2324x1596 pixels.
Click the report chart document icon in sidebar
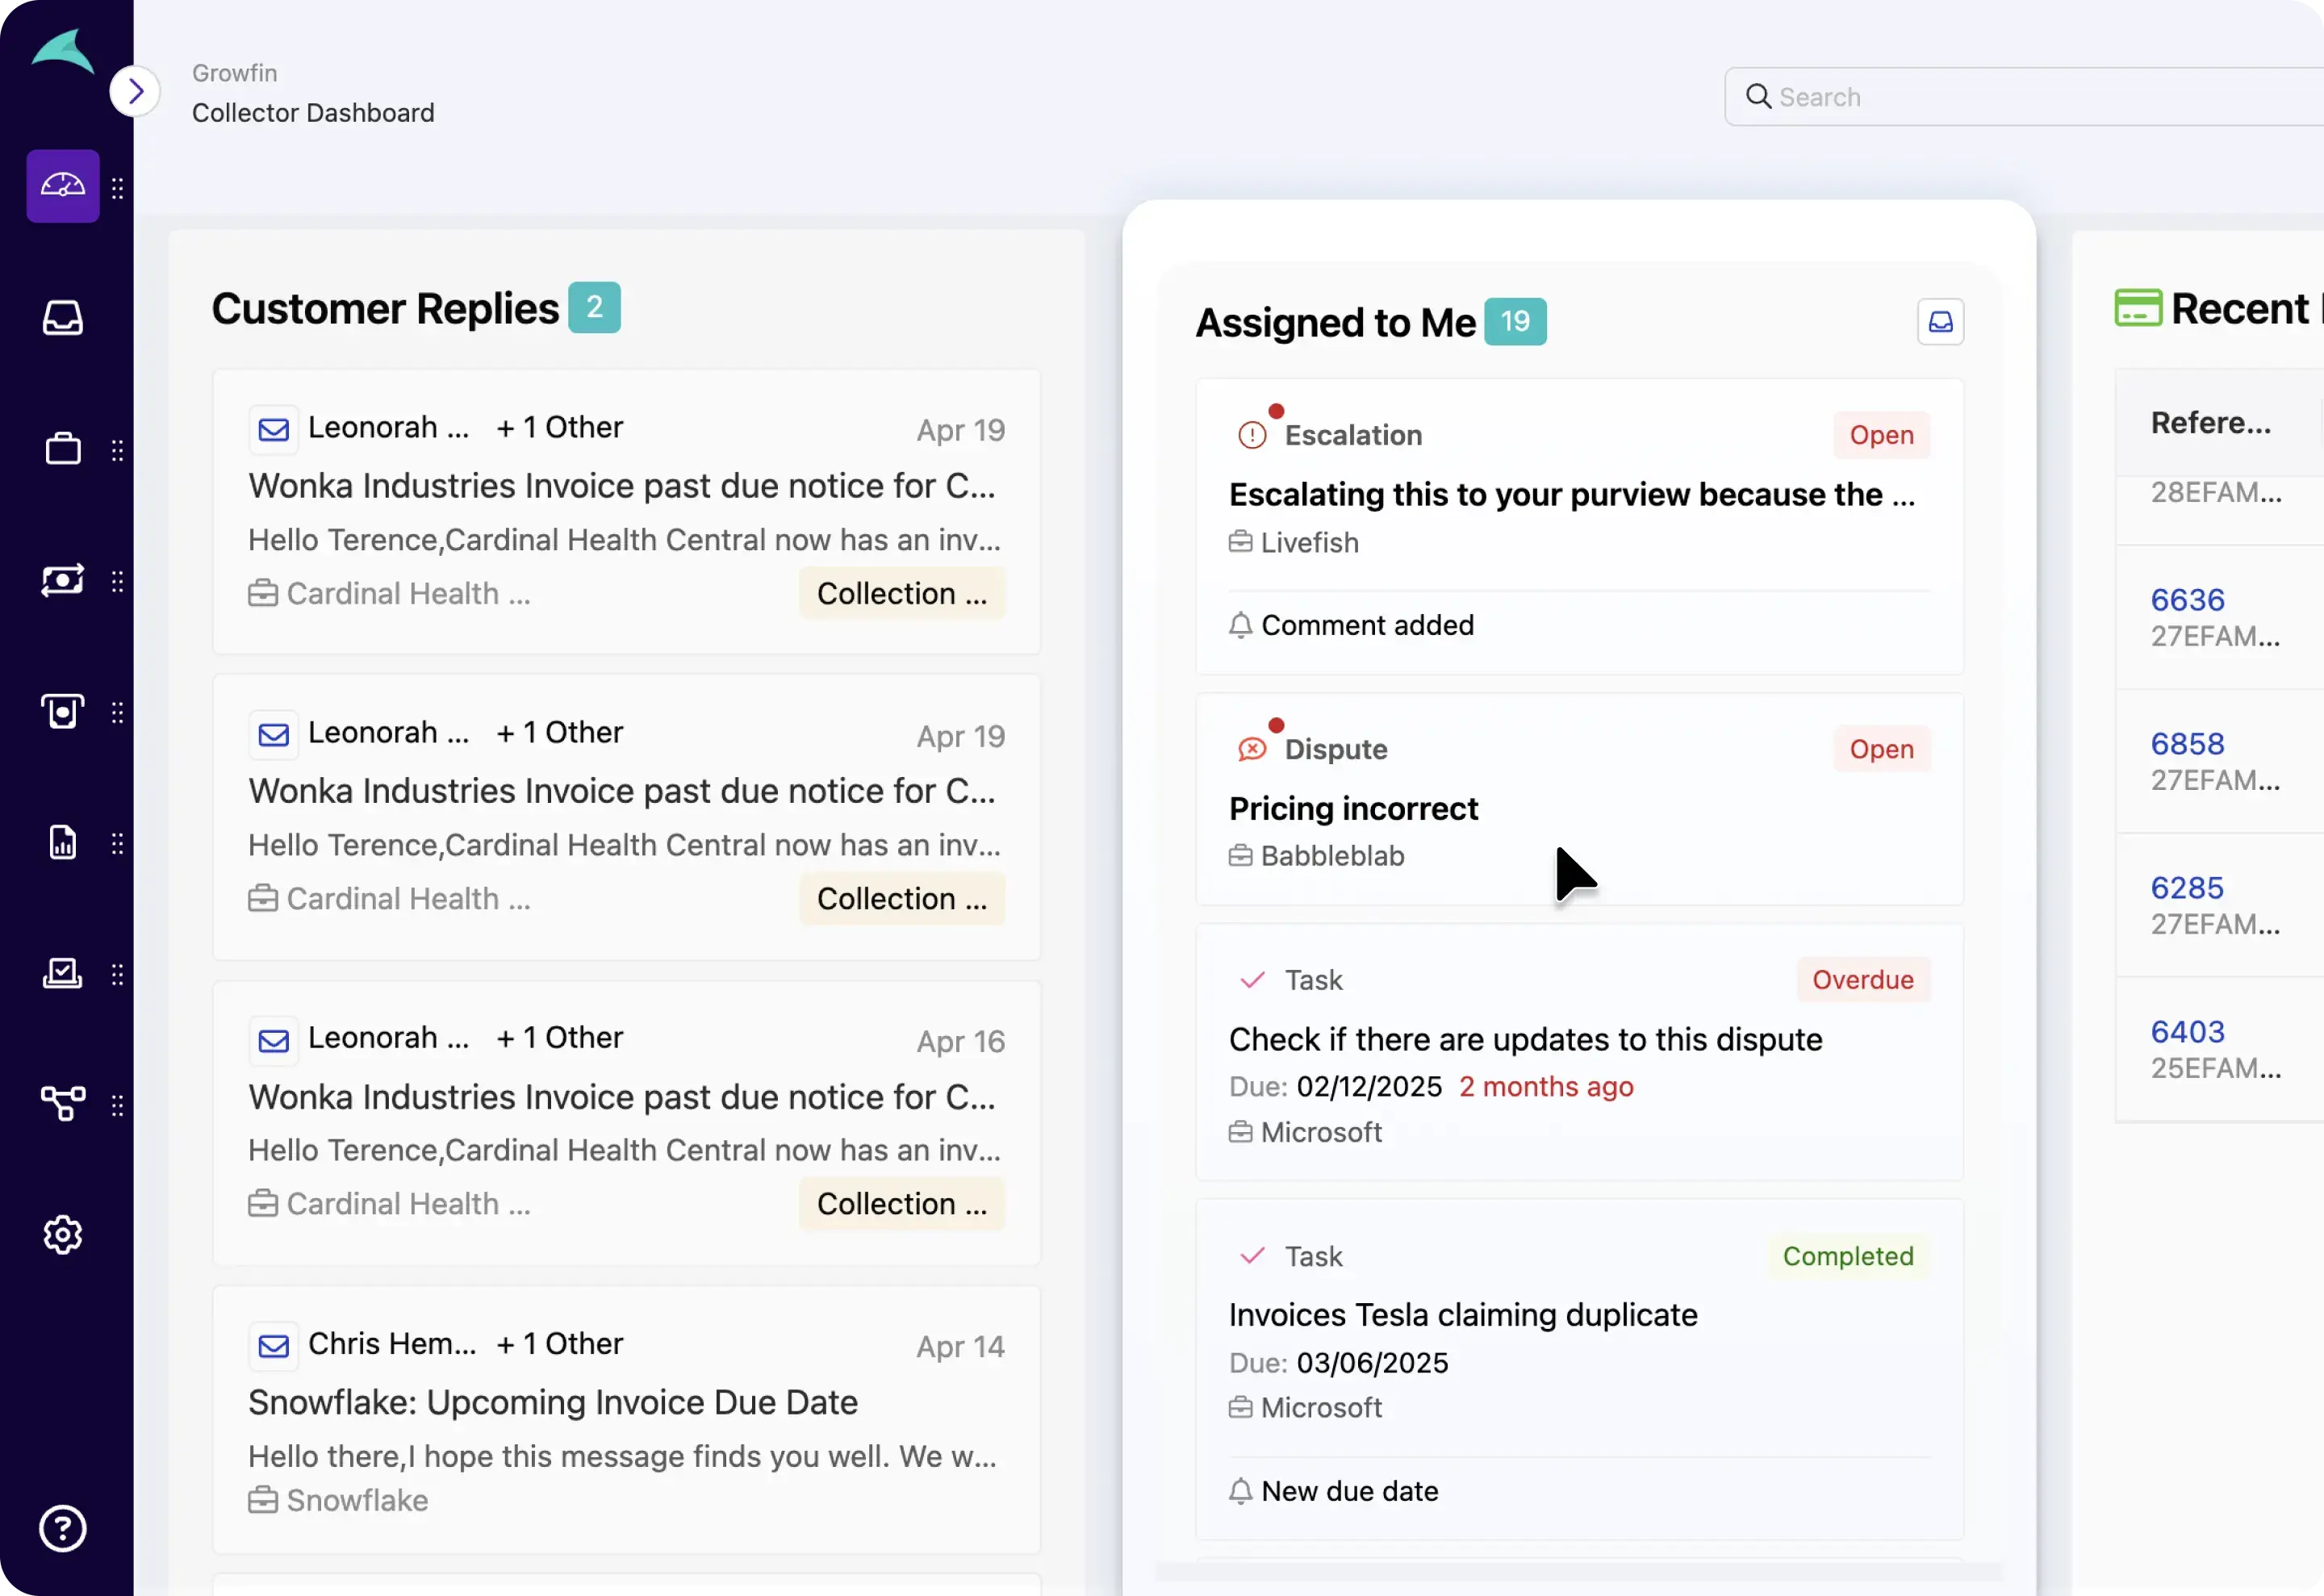point(62,842)
